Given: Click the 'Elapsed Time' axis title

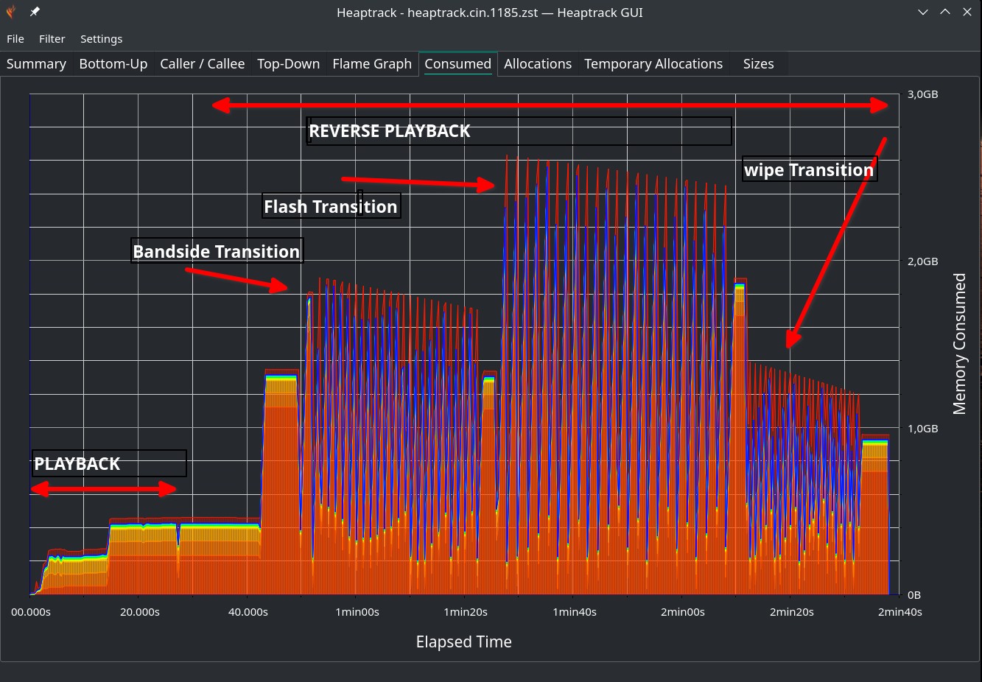Looking at the screenshot, I should tap(463, 642).
